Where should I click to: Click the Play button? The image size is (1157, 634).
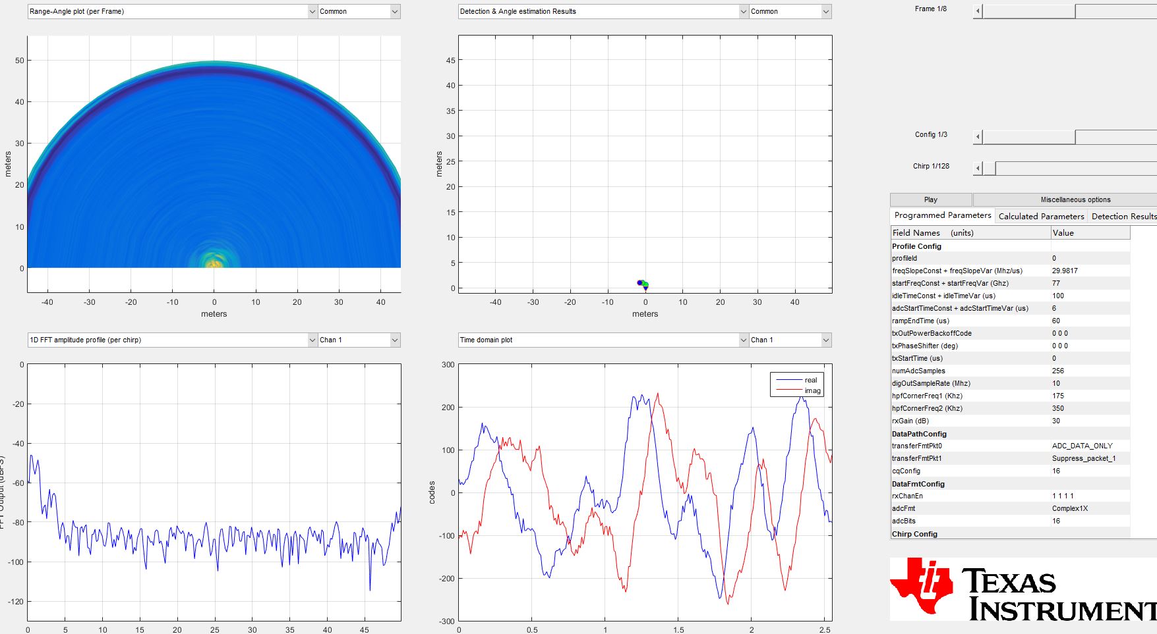tap(931, 199)
